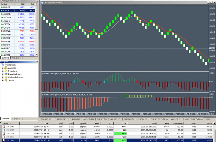Click the Custom Indicators icon
Image resolution: width=216 pixels, height=142 pixels.
point(6,77)
